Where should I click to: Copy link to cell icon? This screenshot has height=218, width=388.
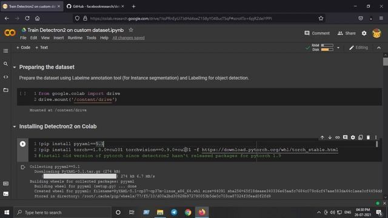[338, 137]
